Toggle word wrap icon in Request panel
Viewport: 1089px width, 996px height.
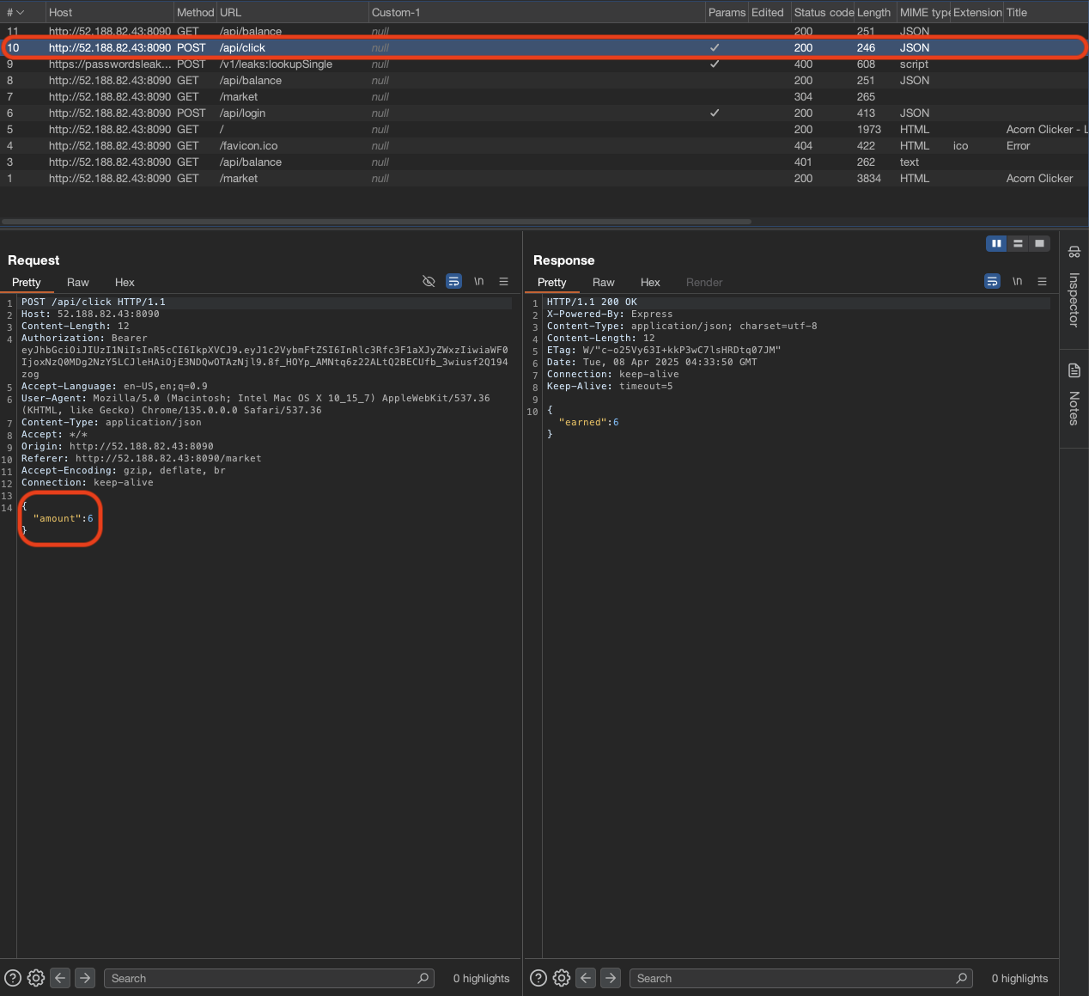pyautogui.click(x=453, y=281)
